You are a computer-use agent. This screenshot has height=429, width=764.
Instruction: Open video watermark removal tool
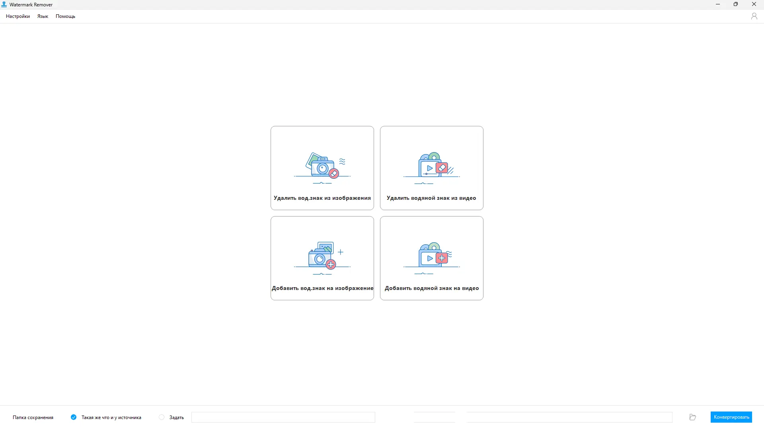click(431, 168)
